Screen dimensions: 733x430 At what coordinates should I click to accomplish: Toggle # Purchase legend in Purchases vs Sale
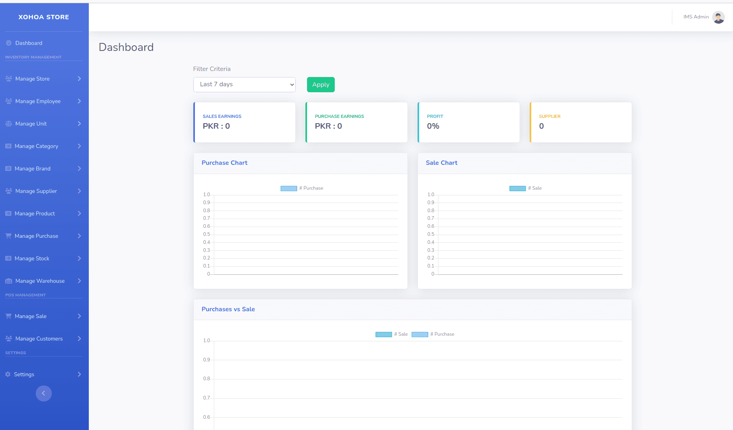433,334
